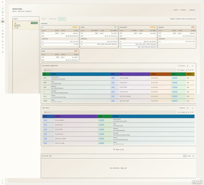The width and height of the screenshot is (204, 185).
Task: Select rootlesskit row in Per-Process Connections
Action: click(119, 78)
